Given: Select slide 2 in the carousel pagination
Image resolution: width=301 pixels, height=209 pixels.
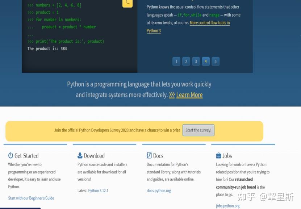Looking at the screenshot, I should pyautogui.click(x=186, y=61).
